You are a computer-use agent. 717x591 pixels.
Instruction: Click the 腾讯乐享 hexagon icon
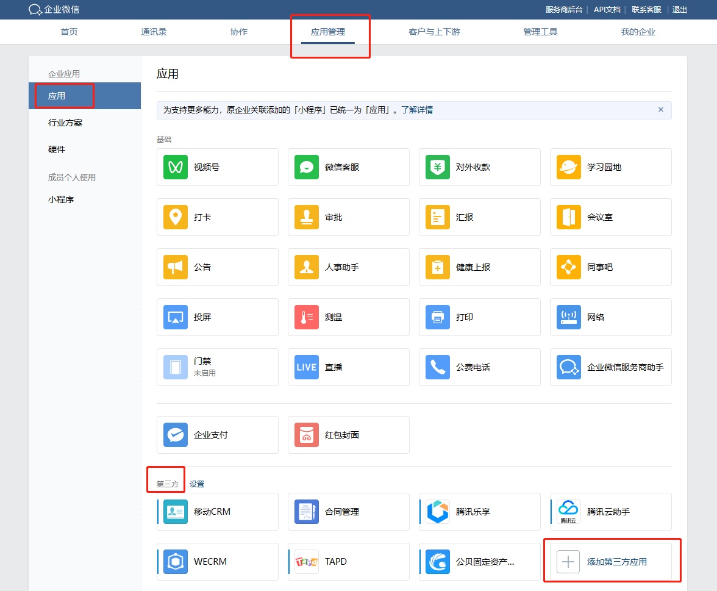pyautogui.click(x=438, y=511)
